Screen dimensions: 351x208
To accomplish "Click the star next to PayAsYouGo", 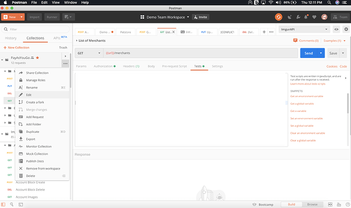I will coord(37,57).
